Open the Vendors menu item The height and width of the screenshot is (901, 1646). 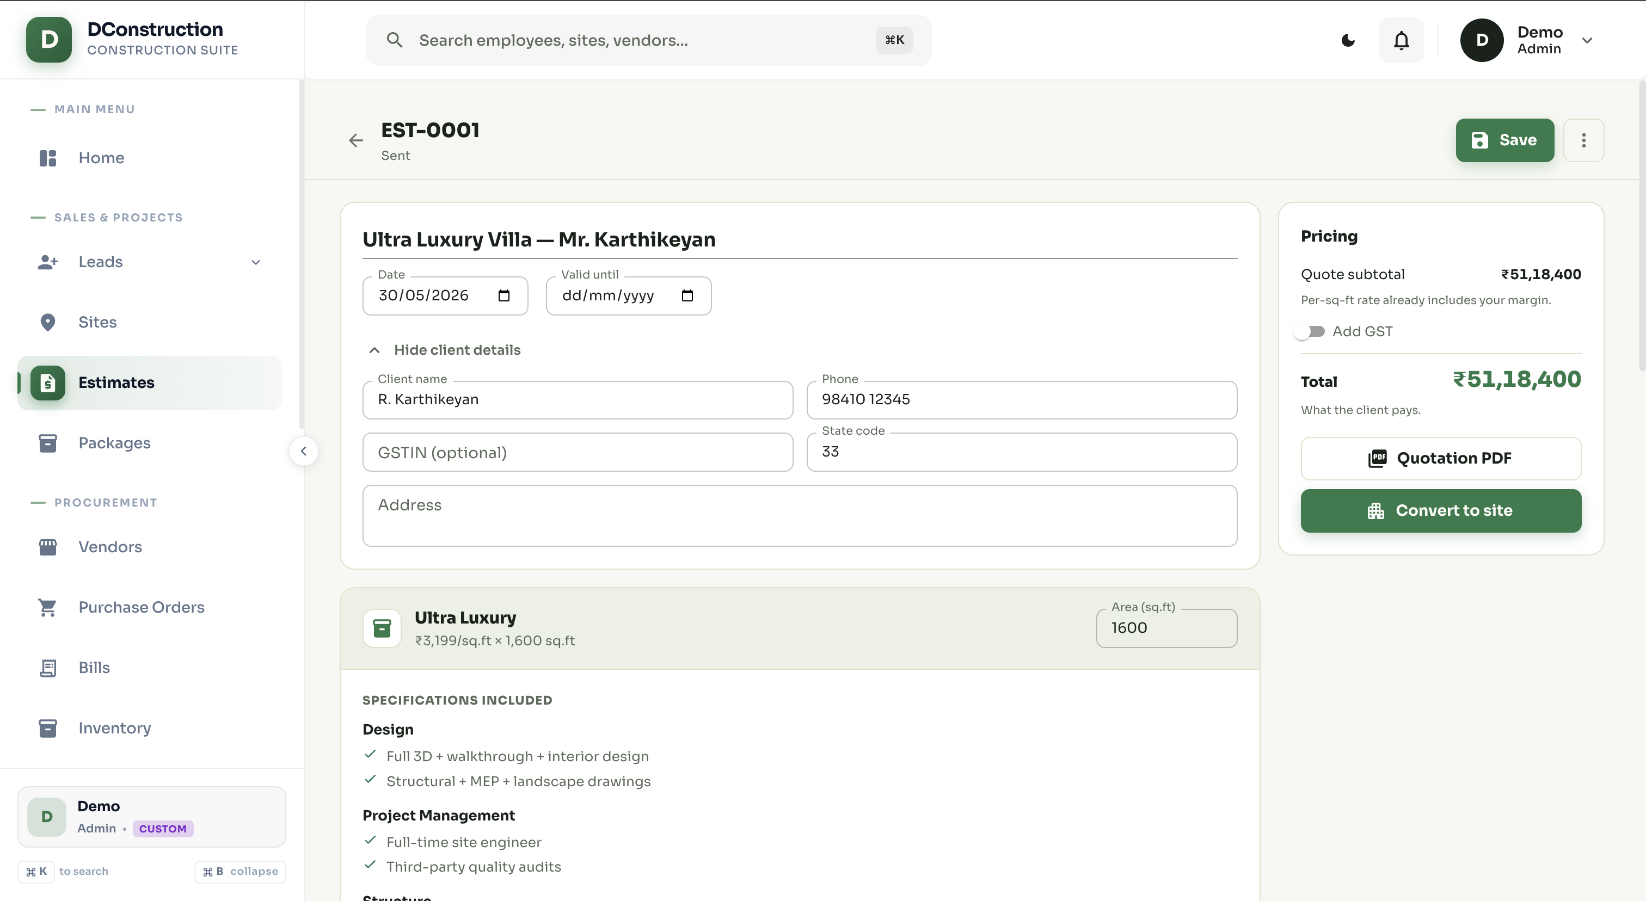150,547
